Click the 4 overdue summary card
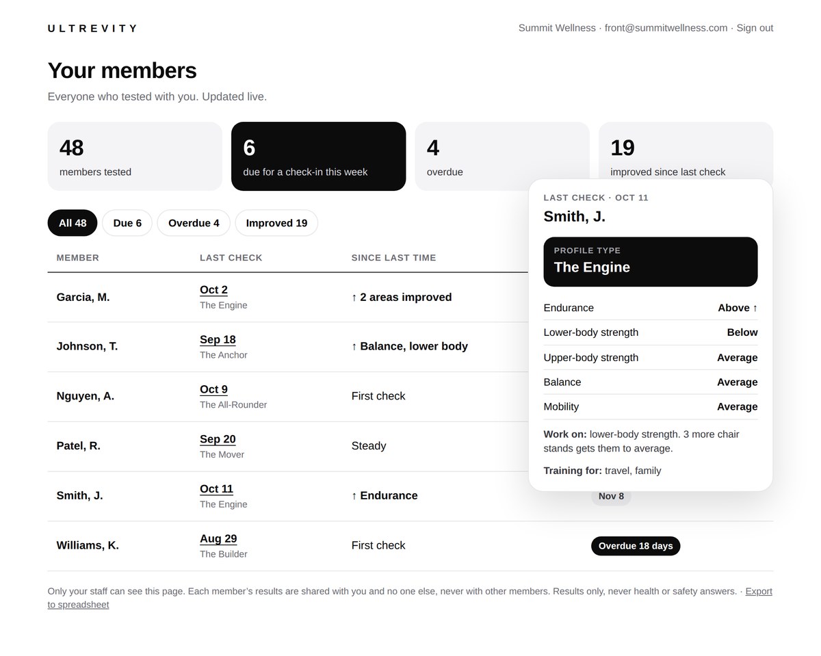The height and width of the screenshot is (656, 821). coord(502,156)
